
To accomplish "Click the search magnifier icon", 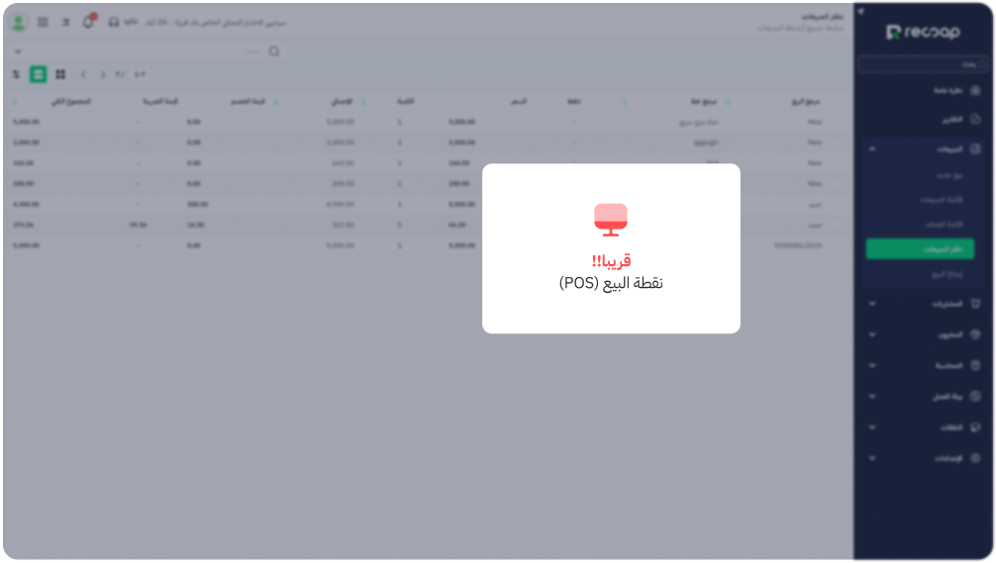I will [x=274, y=51].
